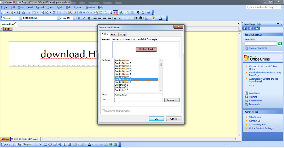The image size is (284, 148).
Task: Select the Oval shape tool
Action: (x=50, y=144)
